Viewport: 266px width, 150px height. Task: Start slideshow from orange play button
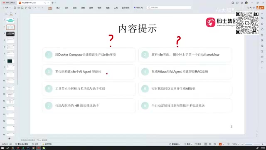point(220,144)
